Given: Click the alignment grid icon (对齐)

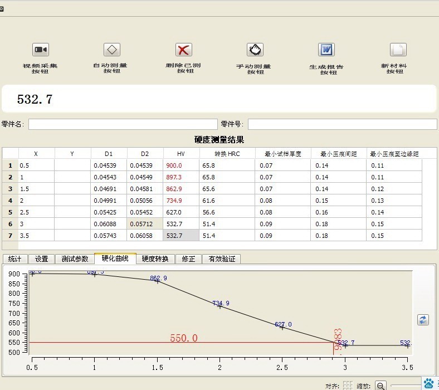Looking at the screenshot, I should (347, 385).
